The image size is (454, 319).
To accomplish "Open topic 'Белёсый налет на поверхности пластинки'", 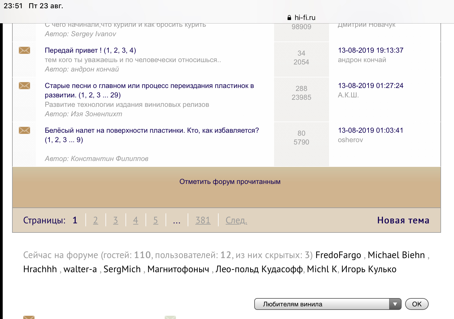I will [151, 130].
